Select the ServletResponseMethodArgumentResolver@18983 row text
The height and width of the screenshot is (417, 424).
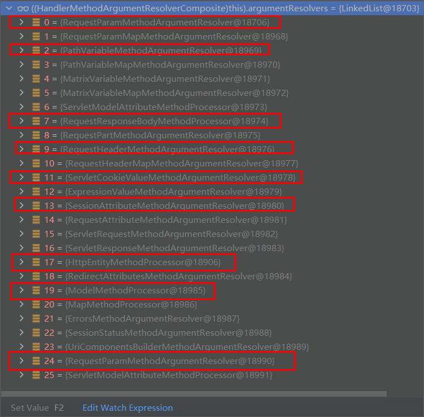tap(175, 248)
